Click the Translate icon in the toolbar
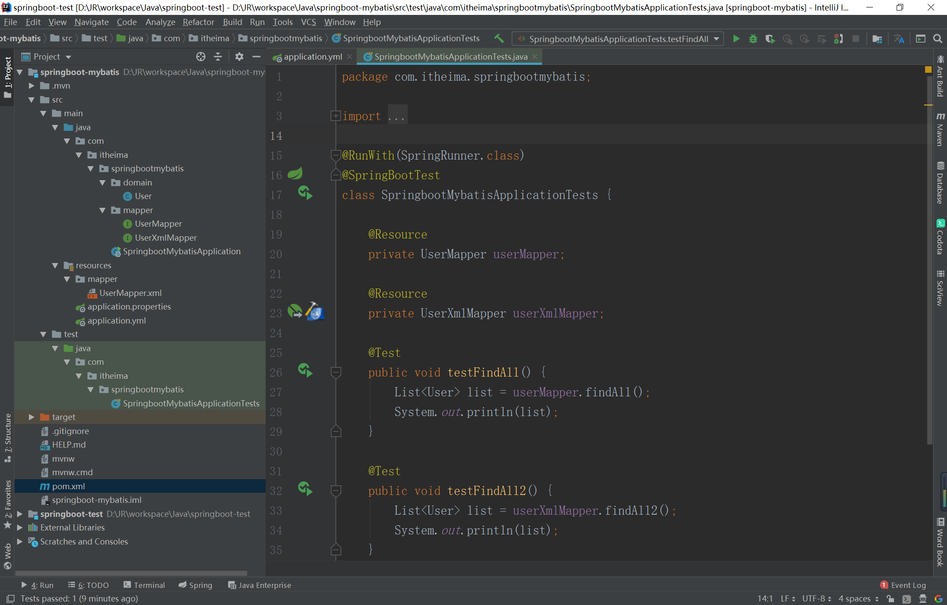Viewport: 947px width, 605px height. point(899,39)
